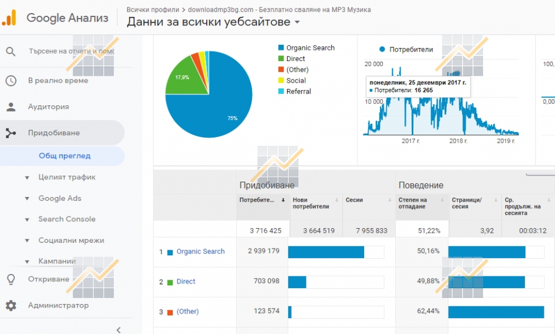This screenshot has width=555, height=334.
Task: Click the Direct channel link in table
Action: coord(186,282)
